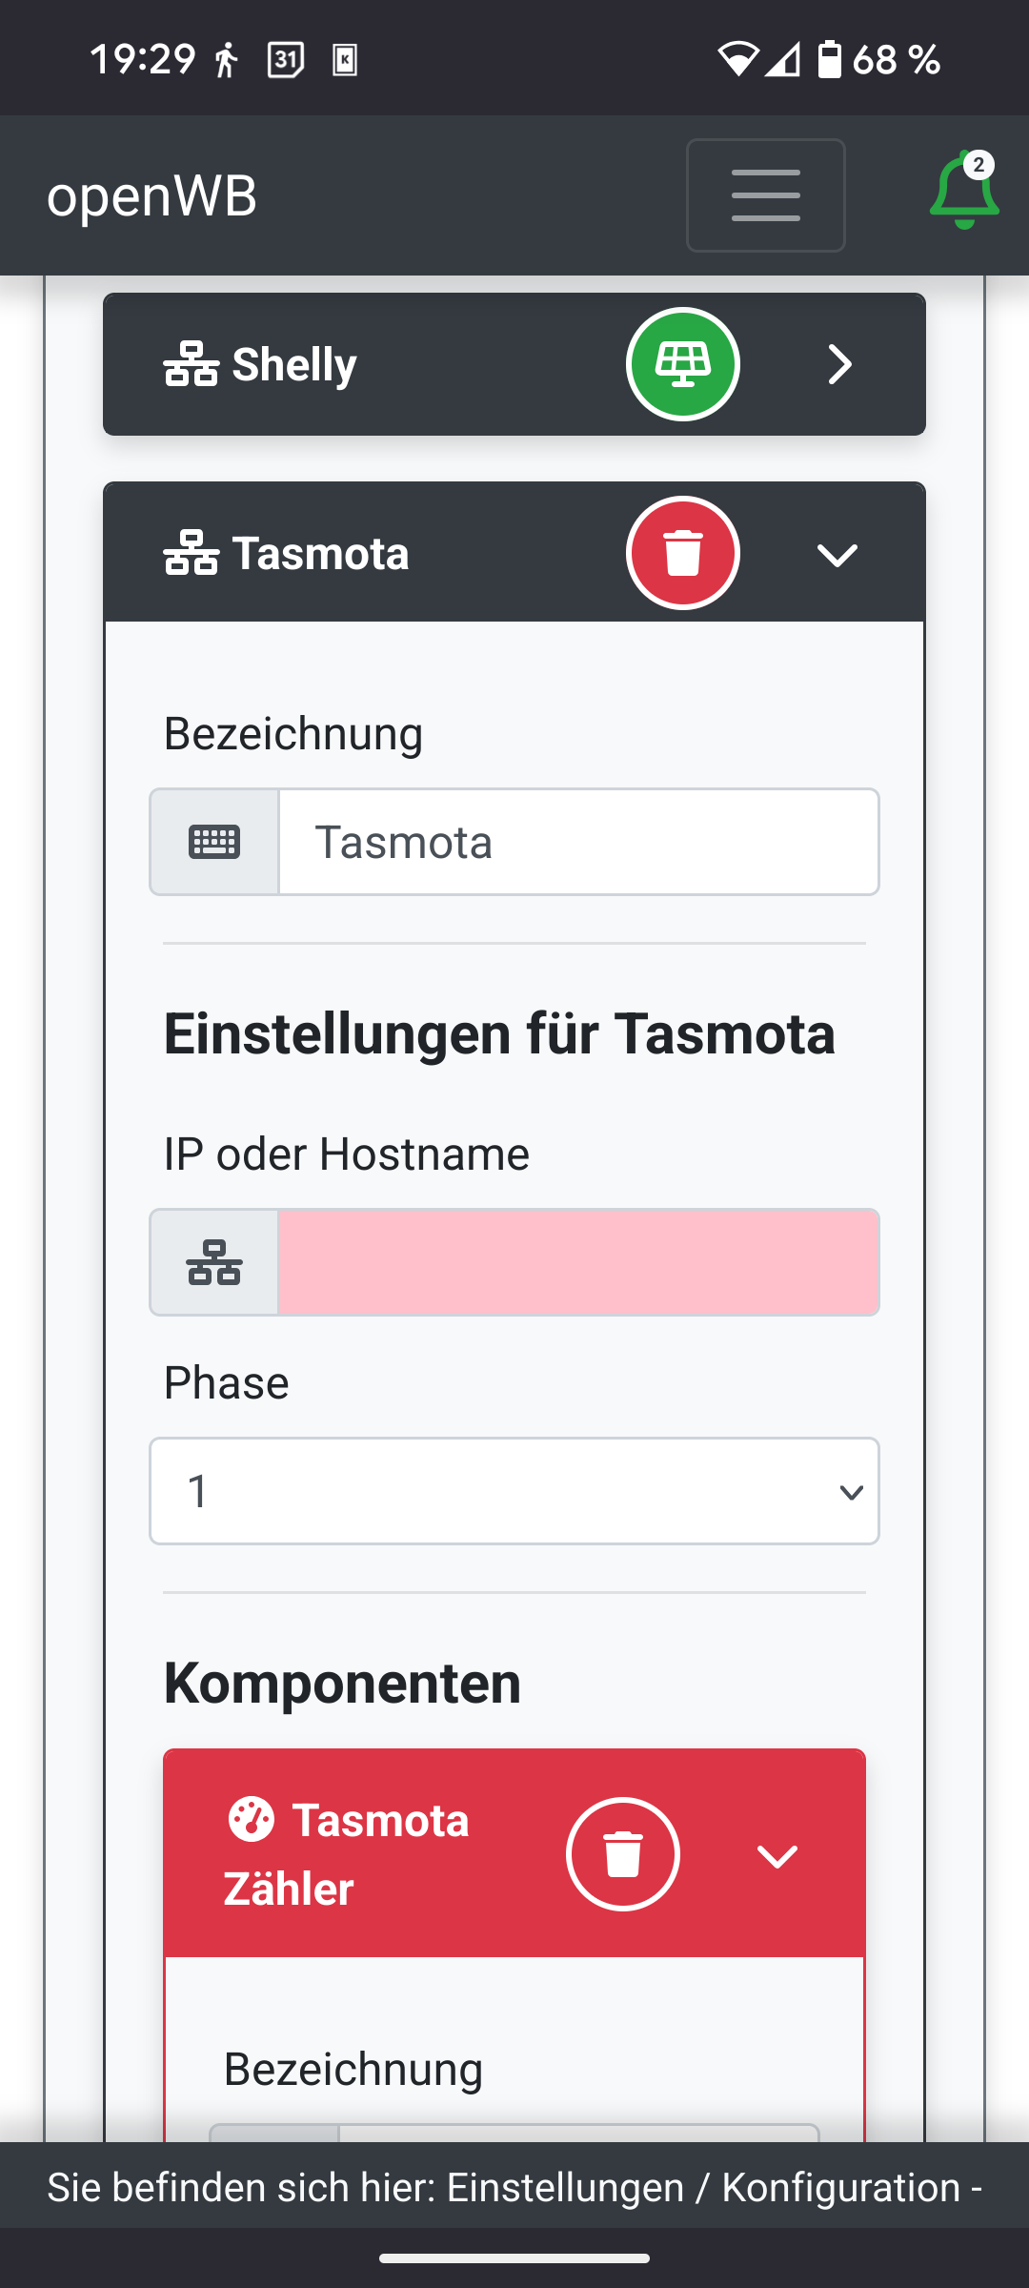This screenshot has height=2288, width=1029.
Task: Delete the Tasmota device via red trash icon
Action: (x=682, y=553)
